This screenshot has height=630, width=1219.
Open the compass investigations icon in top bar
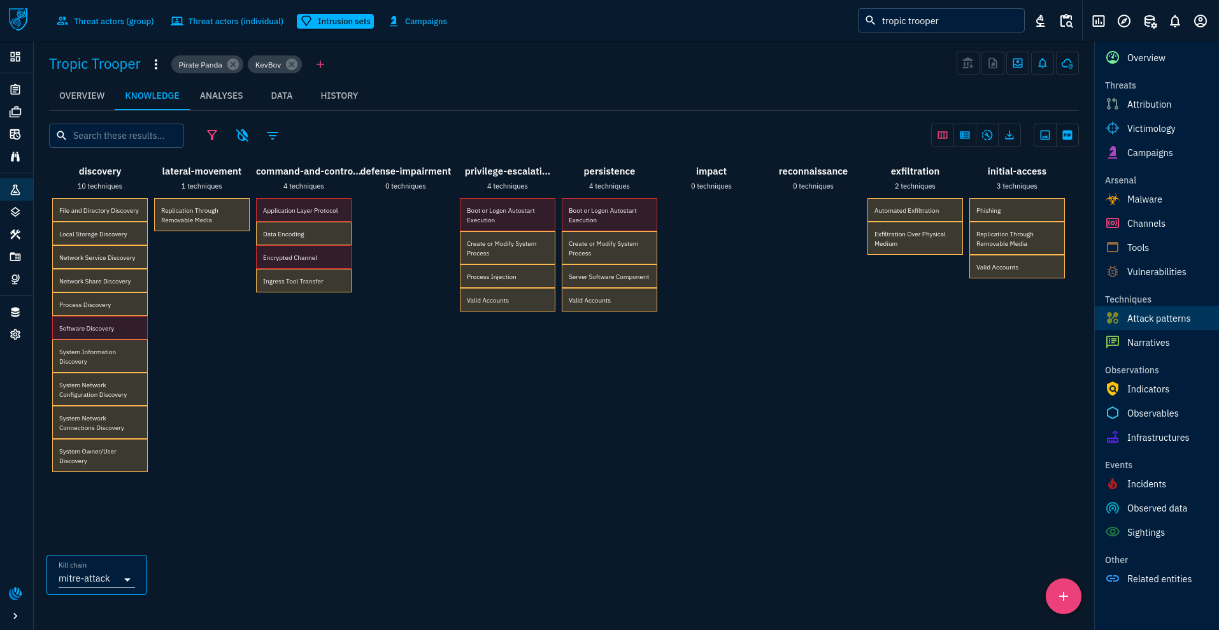1124,21
